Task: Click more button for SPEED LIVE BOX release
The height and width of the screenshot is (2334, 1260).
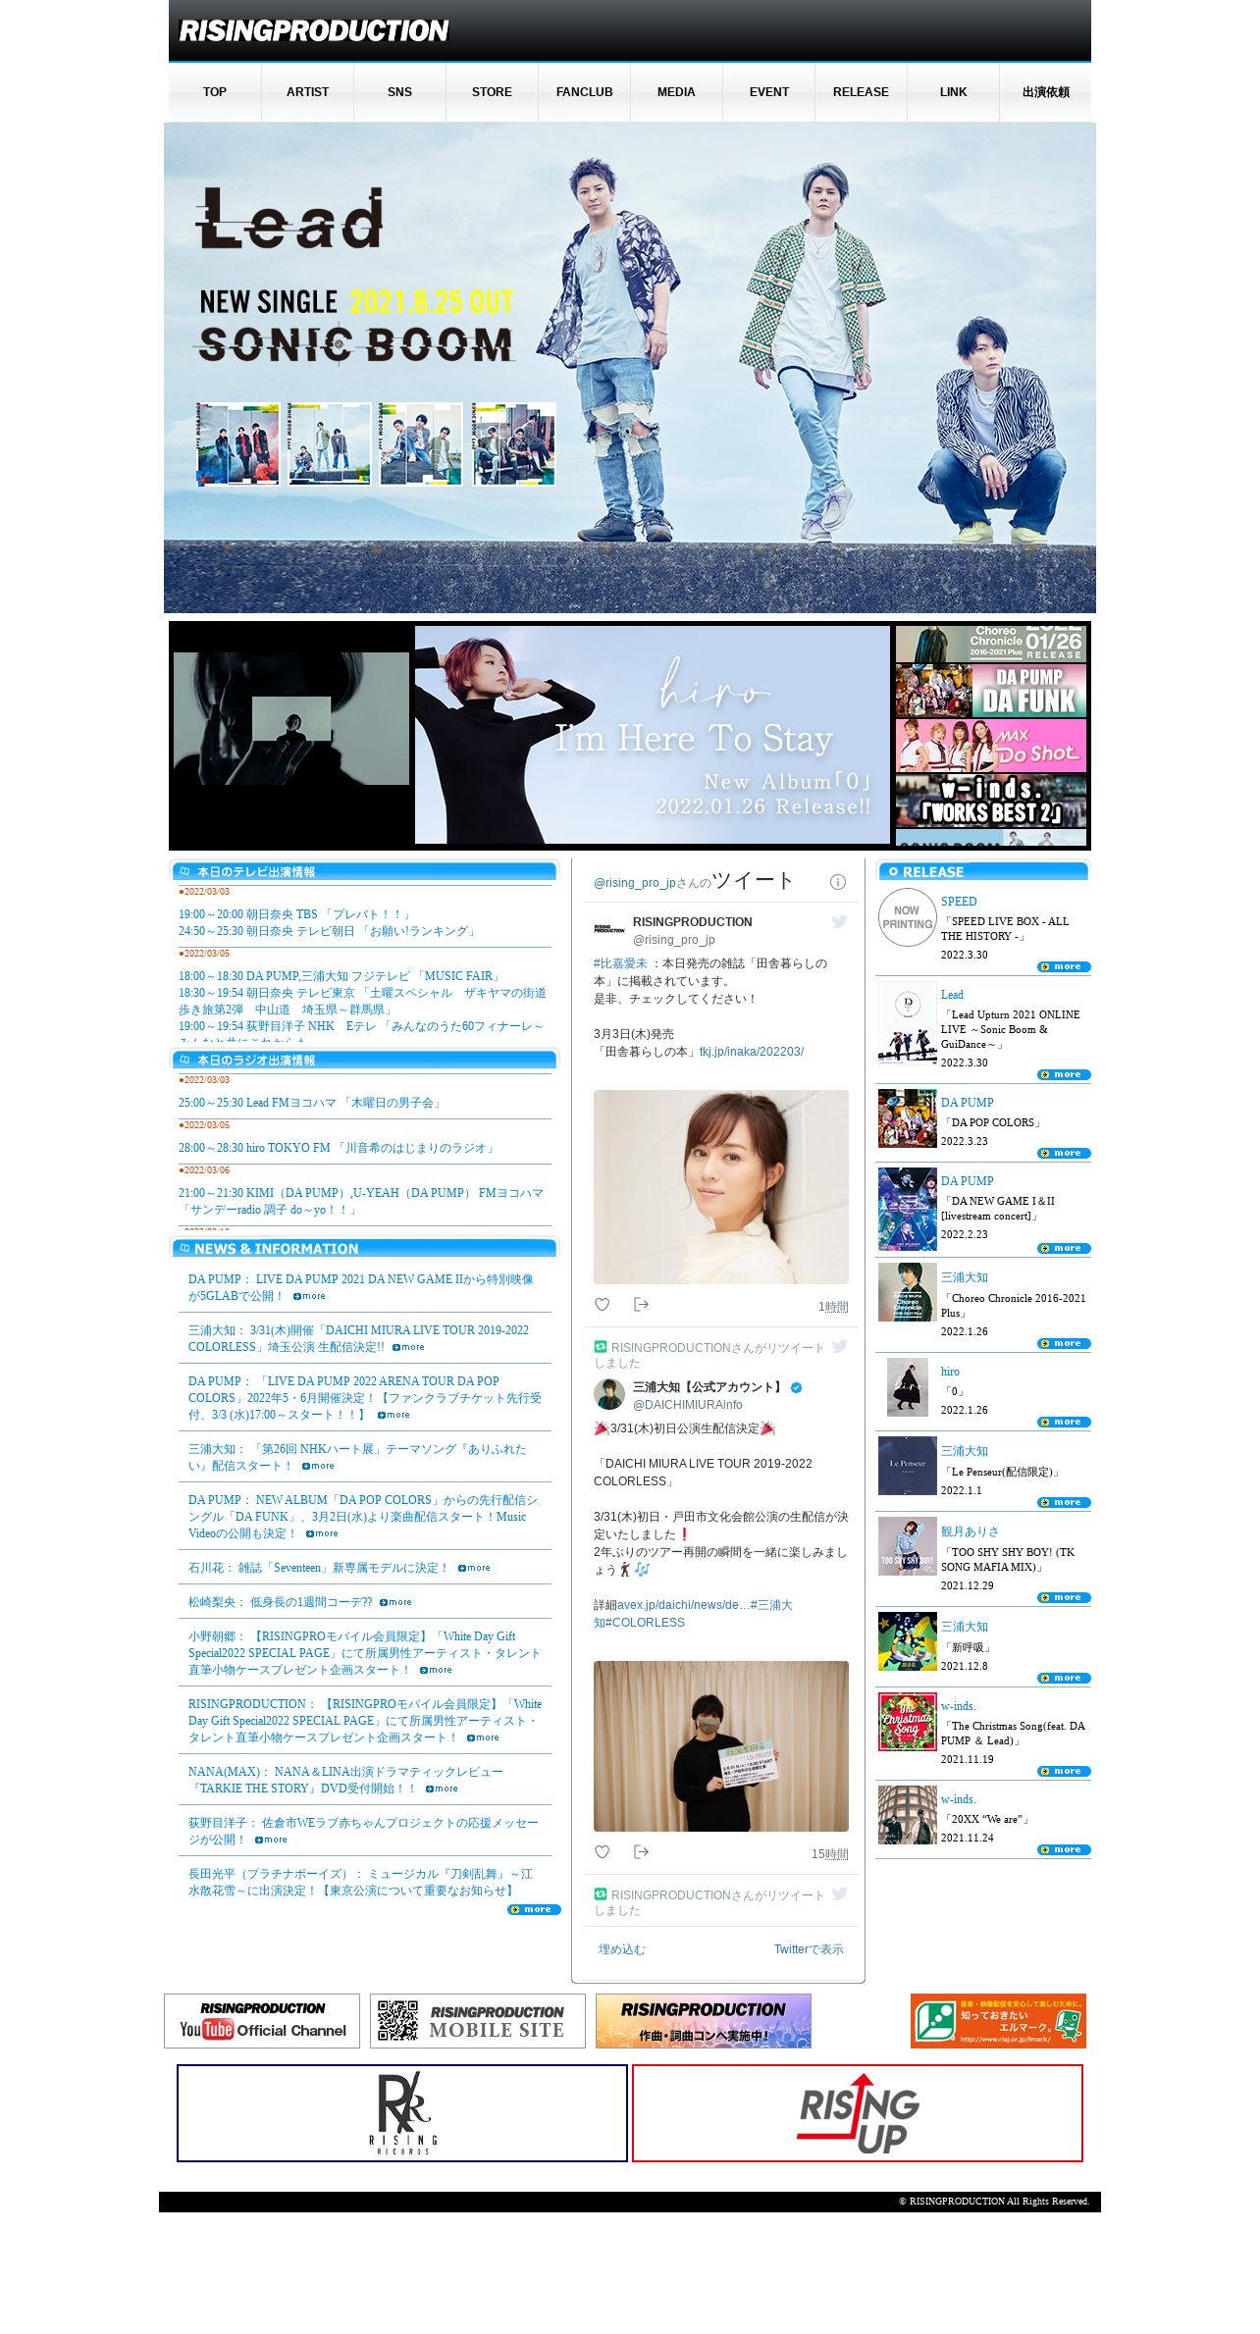Action: click(1064, 966)
